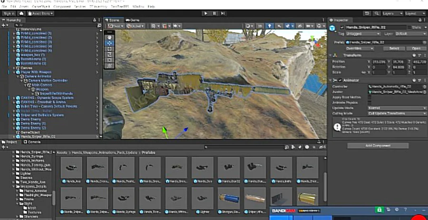The image size is (428, 220).
Task: Open the Asset Store dropdown button
Action: [x=40, y=13]
